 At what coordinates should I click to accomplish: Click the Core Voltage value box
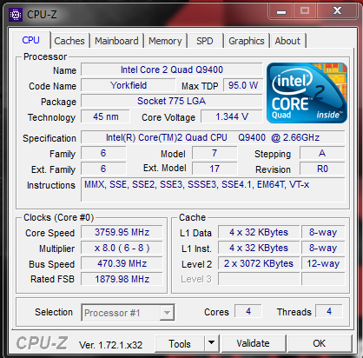click(x=232, y=116)
